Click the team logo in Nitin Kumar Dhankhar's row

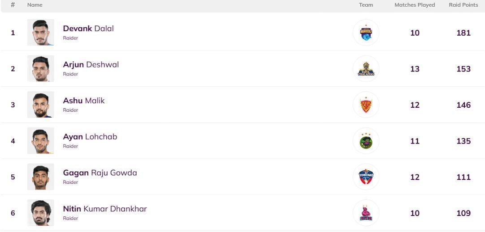pyautogui.click(x=366, y=213)
